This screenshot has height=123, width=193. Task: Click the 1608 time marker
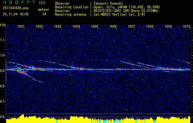click(150, 26)
